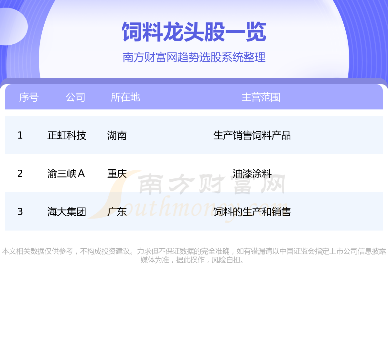
Task: Click the 公司 column header
Action: point(75,97)
